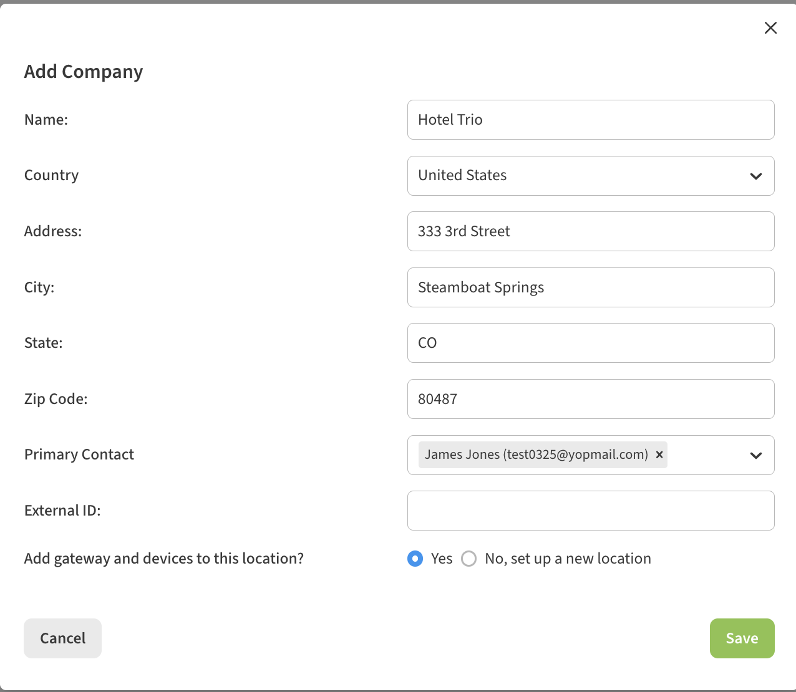Click the "Primary Contact" field label
This screenshot has height=692, width=796.
[79, 454]
